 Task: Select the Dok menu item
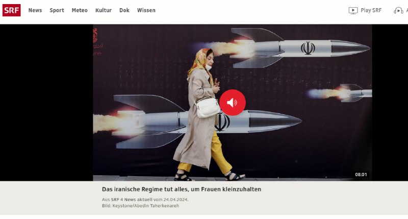[124, 10]
